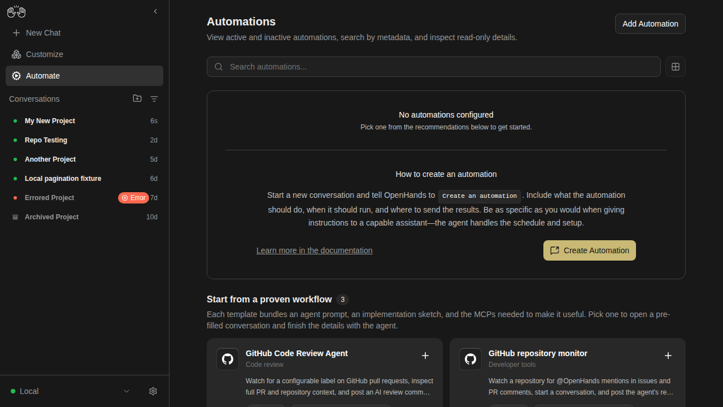The height and width of the screenshot is (407, 723).
Task: Click the red Error badge
Action: pyautogui.click(x=133, y=198)
